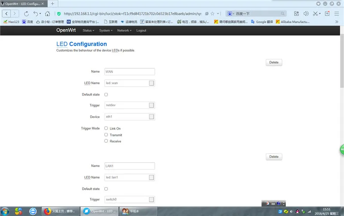This screenshot has height=216, width=344.
Task: Expand Device dropdown showing eth1
Action: tap(151, 117)
